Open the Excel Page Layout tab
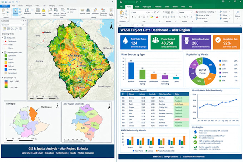 (147, 7)
